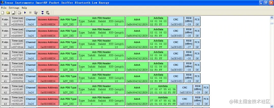Click the AdvData cell of packet 41

point(158,78)
